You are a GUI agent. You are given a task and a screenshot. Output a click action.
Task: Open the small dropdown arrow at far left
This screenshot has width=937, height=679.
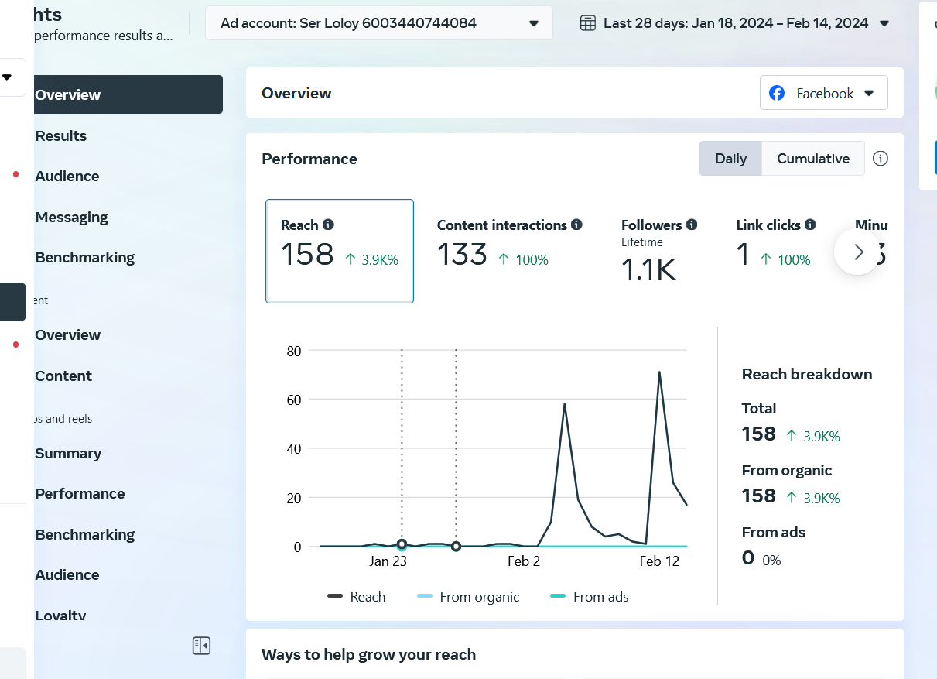[7, 77]
